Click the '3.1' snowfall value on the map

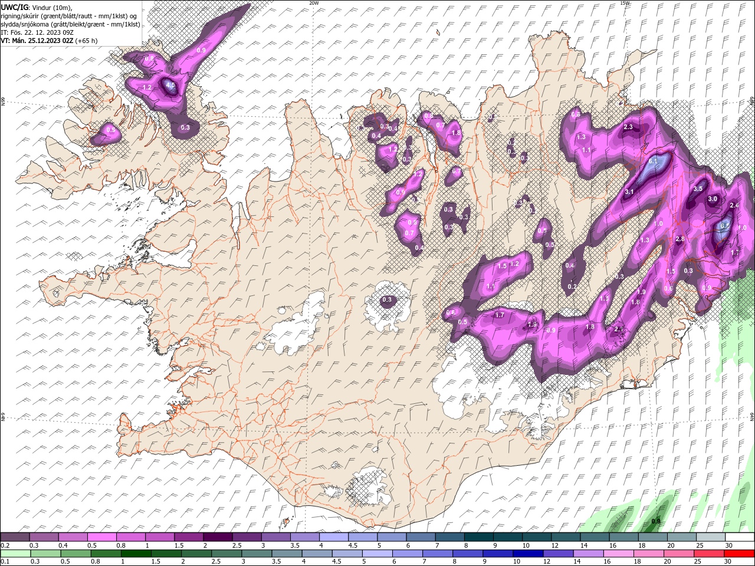tap(629, 192)
